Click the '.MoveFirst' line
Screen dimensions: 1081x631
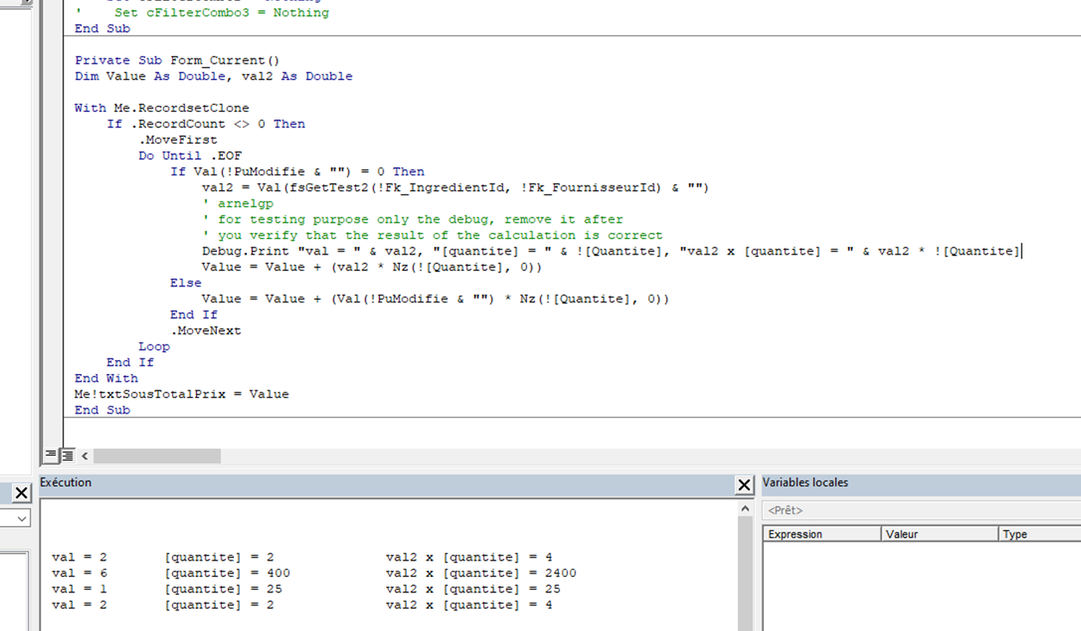178,139
